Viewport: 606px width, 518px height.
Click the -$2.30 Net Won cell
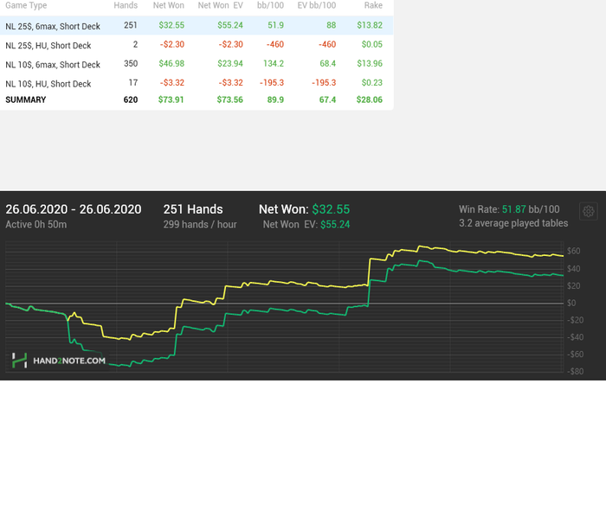172,45
